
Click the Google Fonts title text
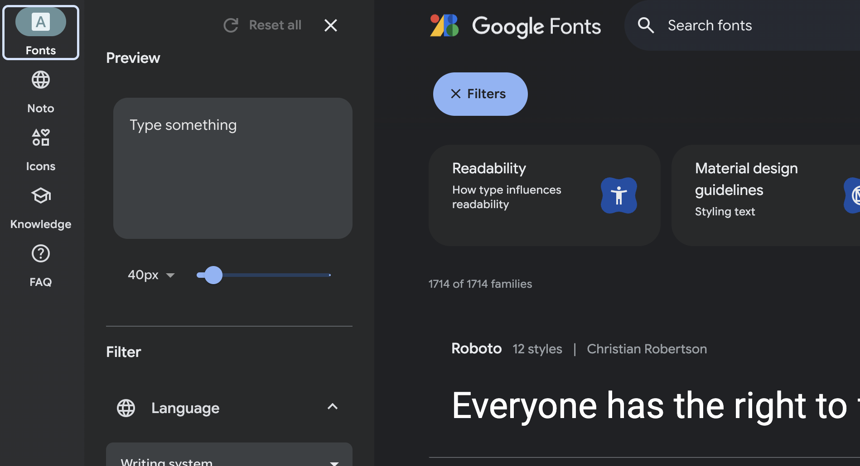[x=536, y=27]
